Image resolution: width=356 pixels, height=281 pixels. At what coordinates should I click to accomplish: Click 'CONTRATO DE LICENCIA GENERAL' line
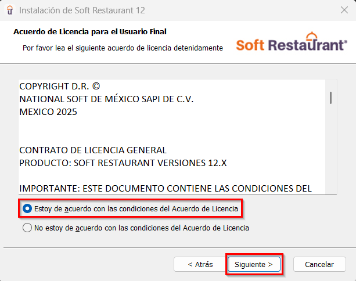[93, 150]
